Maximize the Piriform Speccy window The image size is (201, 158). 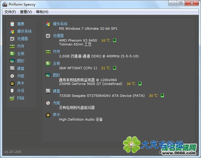[x=181, y=3]
